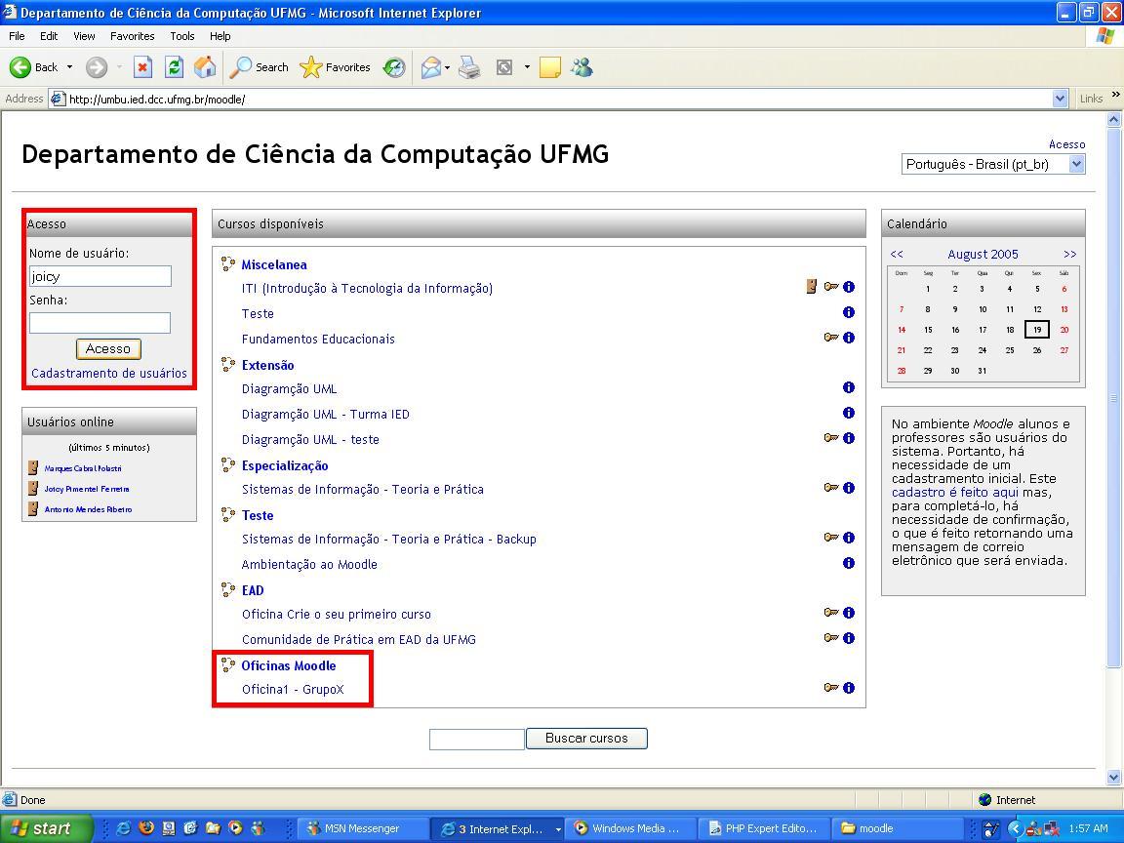This screenshot has height=843, width=1124.
Task: Open the Tools menu
Action: coord(181,36)
